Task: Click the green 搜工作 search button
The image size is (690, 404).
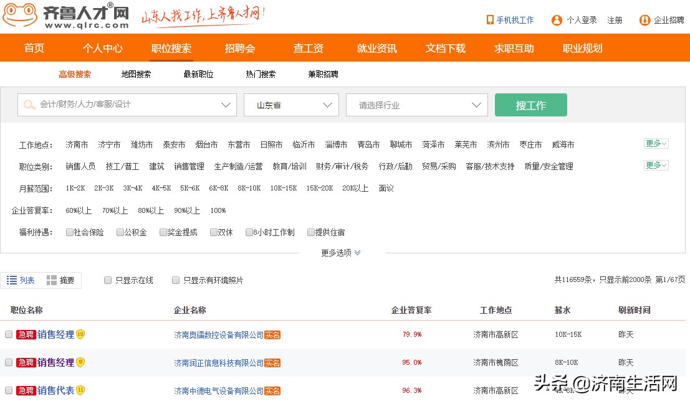Action: coord(530,105)
